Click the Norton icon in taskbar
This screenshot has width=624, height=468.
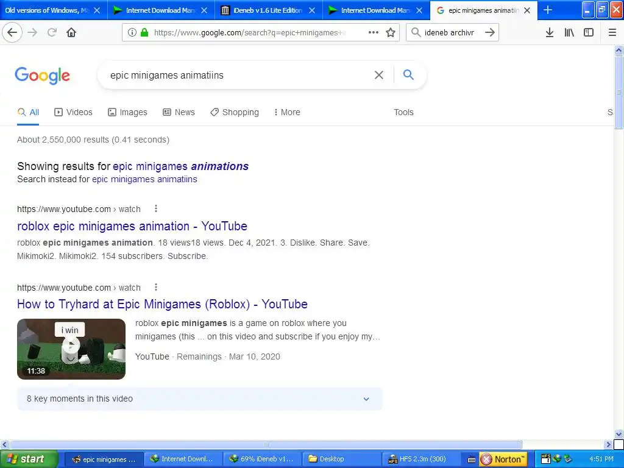(503, 459)
